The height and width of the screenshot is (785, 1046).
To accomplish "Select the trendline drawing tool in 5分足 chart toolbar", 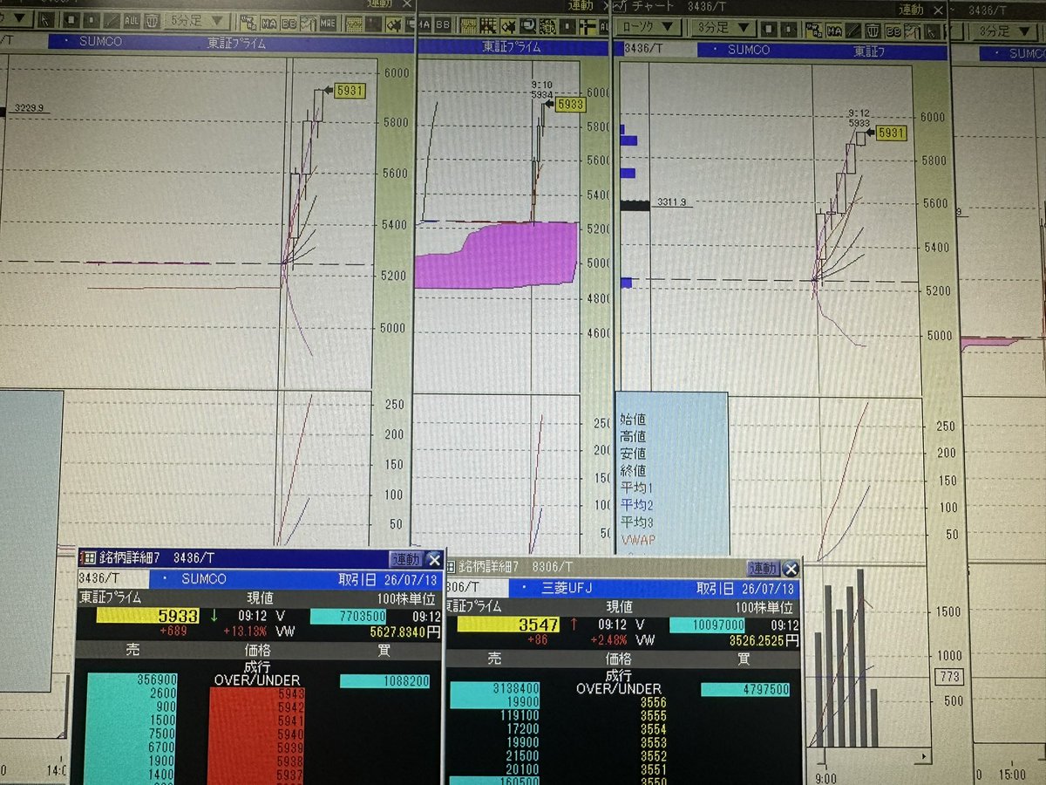I will (x=112, y=20).
